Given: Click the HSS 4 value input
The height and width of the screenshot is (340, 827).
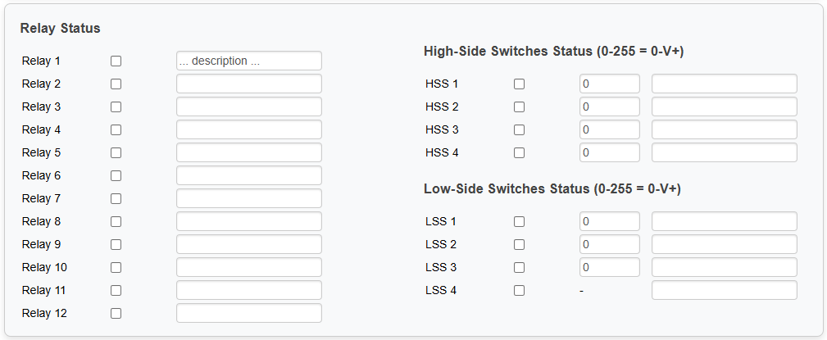Looking at the screenshot, I should [609, 152].
